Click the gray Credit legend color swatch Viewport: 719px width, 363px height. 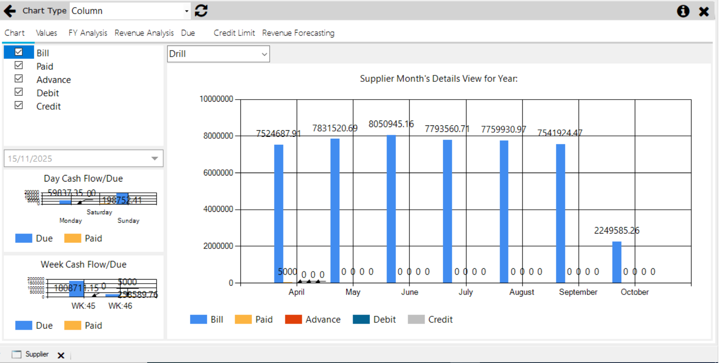(417, 319)
